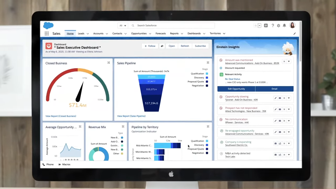Screen dimensions: 336x189
Task: Open the search scope All dropdown
Action: tap(123, 25)
